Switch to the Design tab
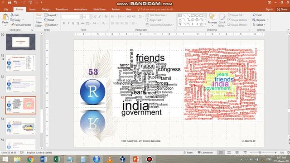This screenshot has height=163, width=290. click(45, 9)
